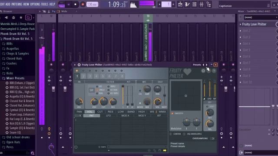
Task: Open the Piano roll view icon
Action: (187, 4)
